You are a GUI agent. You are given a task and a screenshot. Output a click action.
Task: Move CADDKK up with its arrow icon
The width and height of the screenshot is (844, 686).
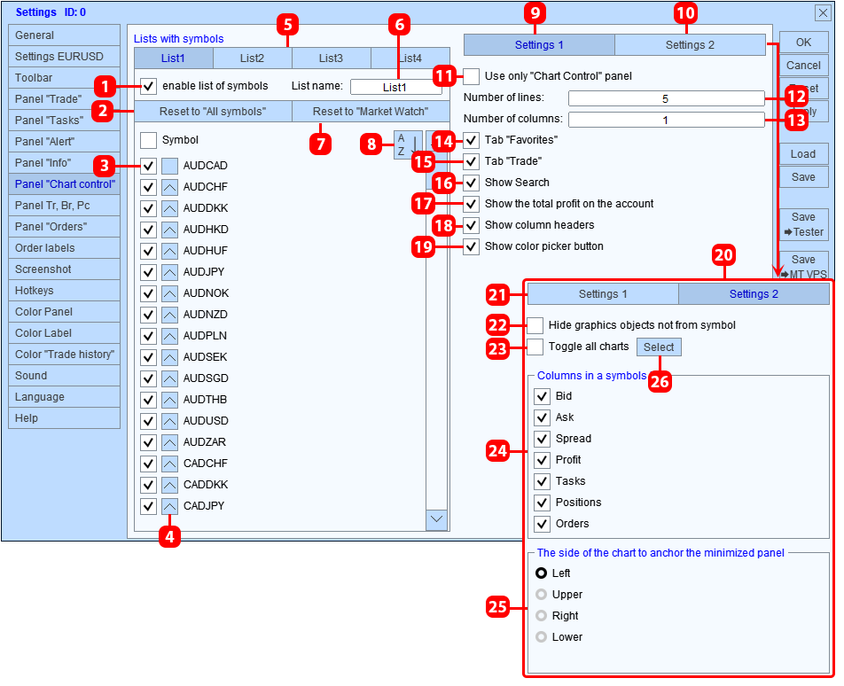point(169,485)
